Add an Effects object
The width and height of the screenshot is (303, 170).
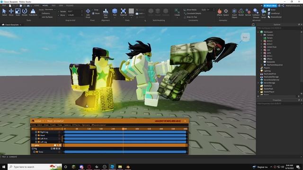click(220, 12)
